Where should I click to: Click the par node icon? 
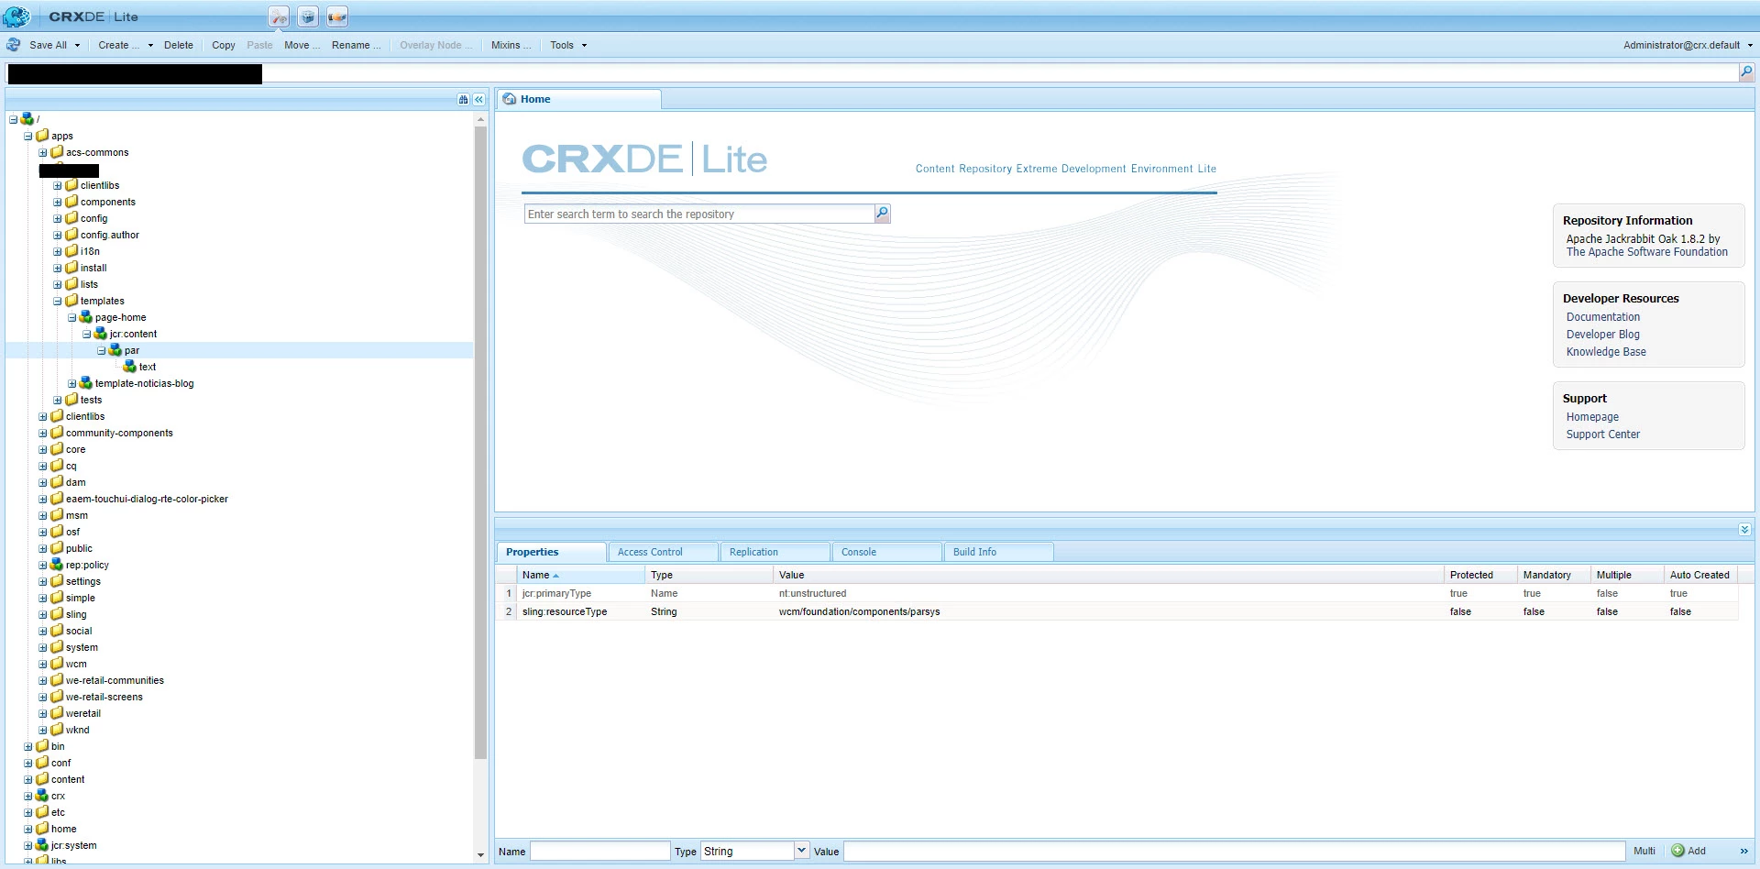coord(115,350)
